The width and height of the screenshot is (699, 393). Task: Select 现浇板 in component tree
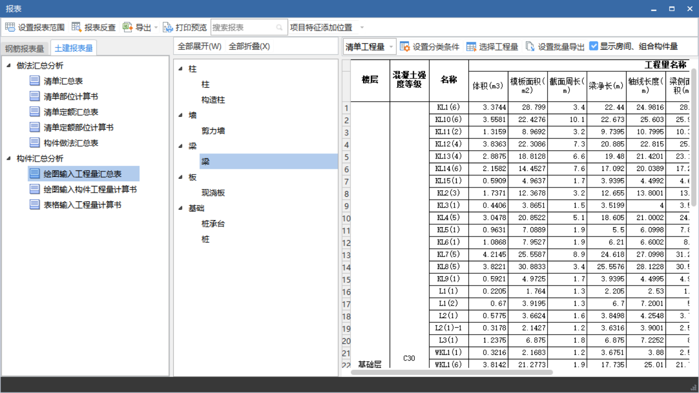pyautogui.click(x=213, y=193)
